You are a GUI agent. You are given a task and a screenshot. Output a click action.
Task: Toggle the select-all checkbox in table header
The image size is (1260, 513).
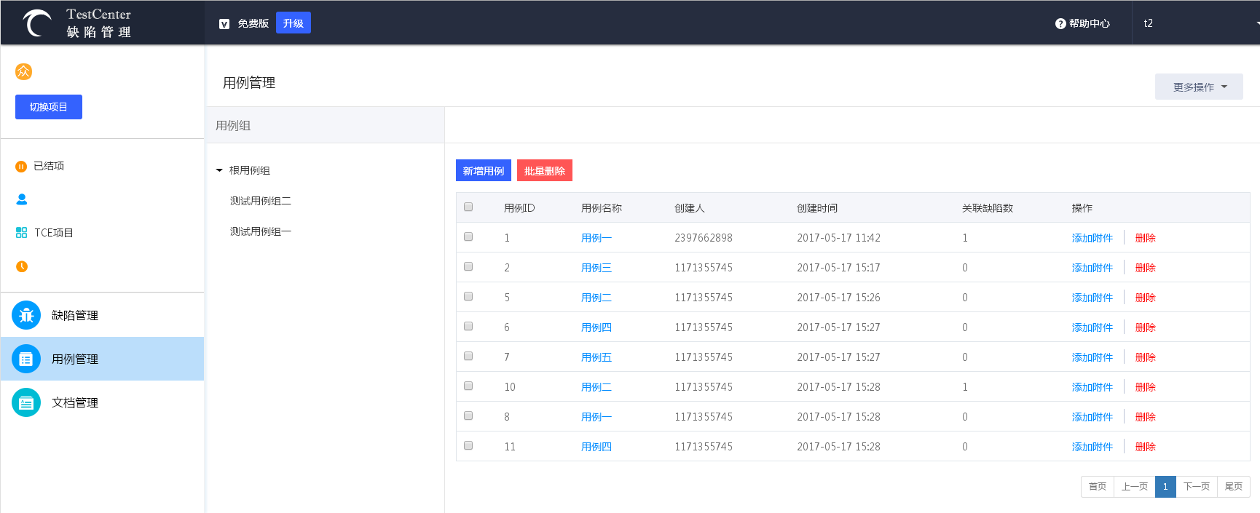[x=468, y=207]
